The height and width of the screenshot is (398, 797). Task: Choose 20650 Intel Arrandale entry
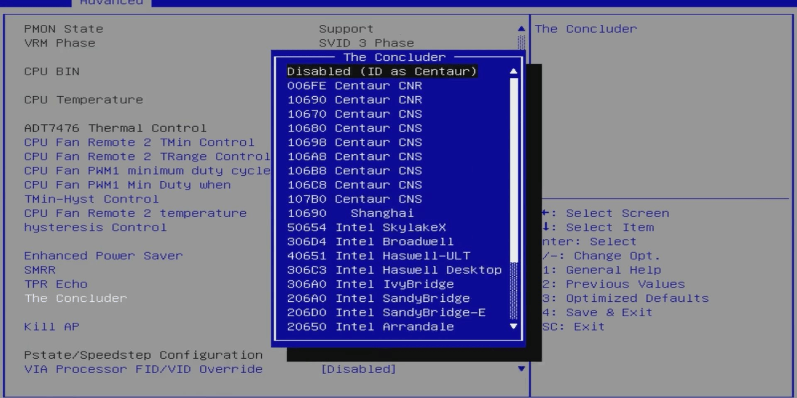coord(370,327)
